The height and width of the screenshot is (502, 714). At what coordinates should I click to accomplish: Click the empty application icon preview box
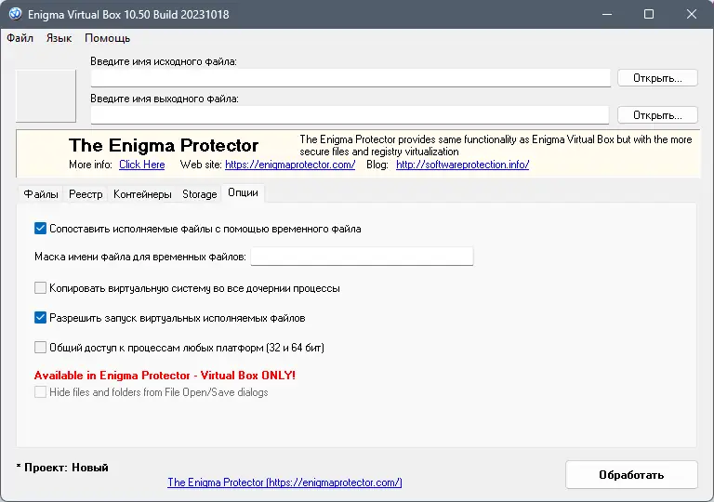[46, 96]
